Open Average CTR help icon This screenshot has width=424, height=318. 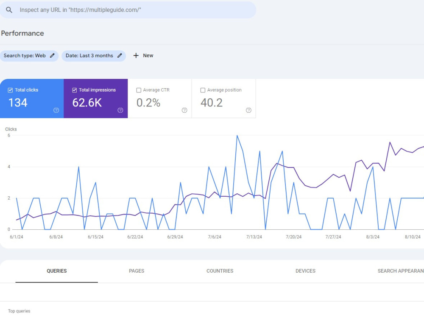tap(184, 110)
